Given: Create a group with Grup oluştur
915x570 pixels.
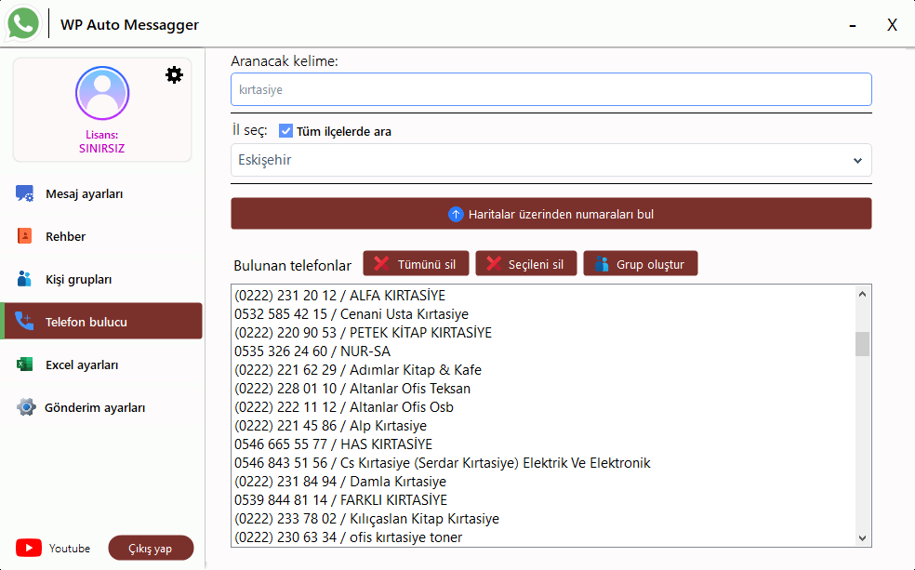Looking at the screenshot, I should 640,264.
